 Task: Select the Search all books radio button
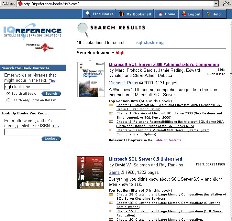tap(8, 93)
